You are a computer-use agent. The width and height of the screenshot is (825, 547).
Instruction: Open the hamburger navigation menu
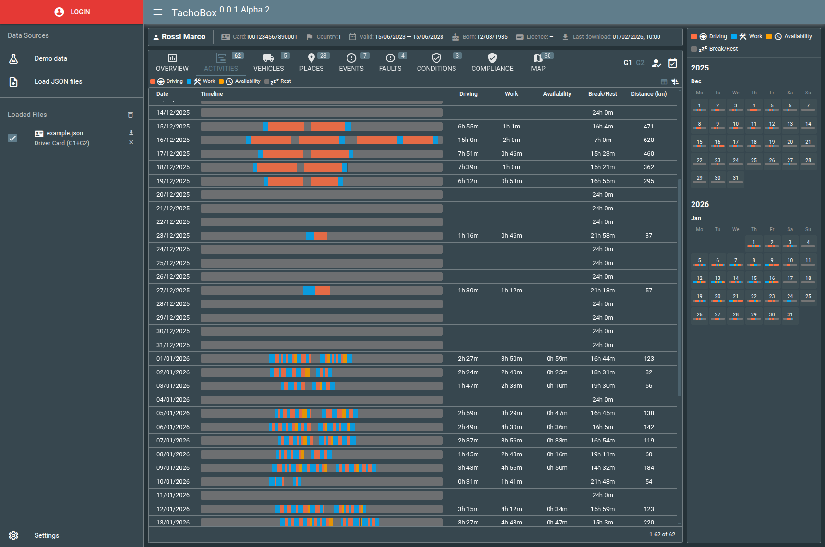click(157, 12)
